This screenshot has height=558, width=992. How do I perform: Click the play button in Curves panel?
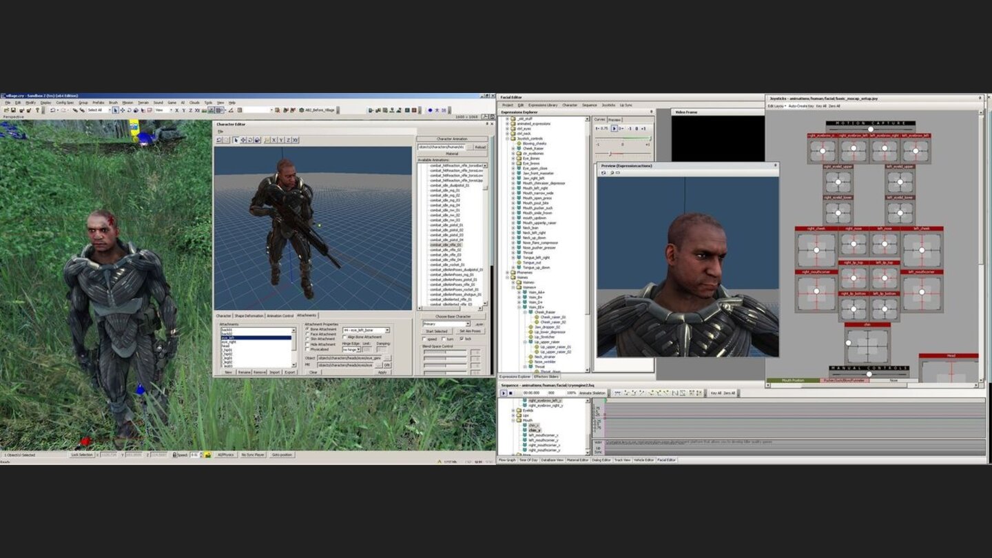[x=614, y=128]
